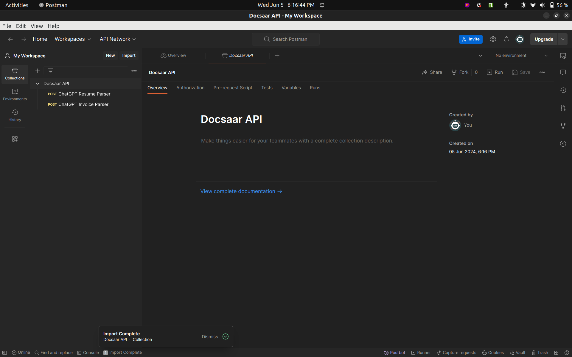This screenshot has height=357, width=572.
Task: Expand the Workspaces dropdown
Action: point(73,39)
